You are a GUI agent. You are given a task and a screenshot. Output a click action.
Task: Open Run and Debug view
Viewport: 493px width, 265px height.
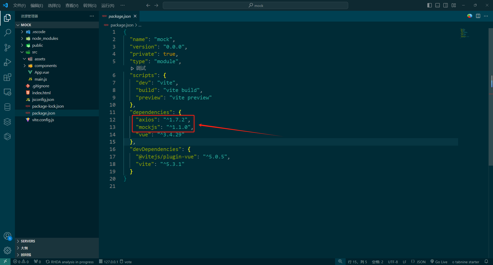pyautogui.click(x=7, y=62)
